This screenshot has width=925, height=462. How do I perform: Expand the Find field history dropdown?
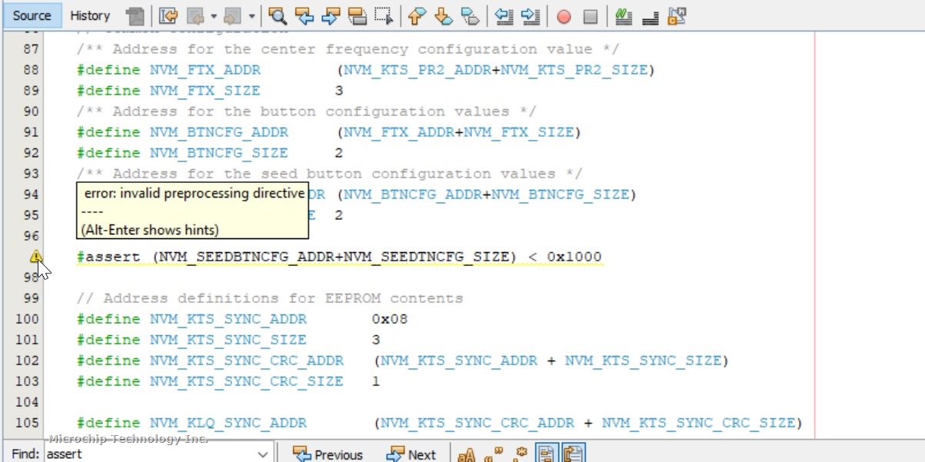pyautogui.click(x=263, y=454)
